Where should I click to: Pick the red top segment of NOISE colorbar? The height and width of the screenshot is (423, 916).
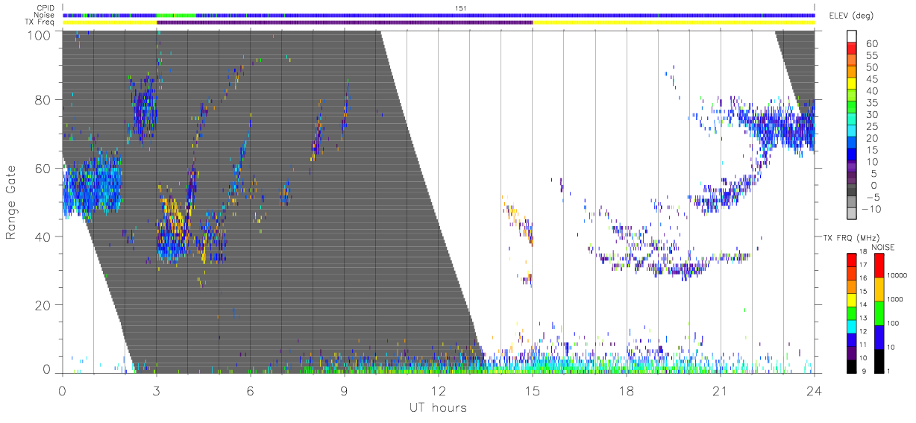879,265
